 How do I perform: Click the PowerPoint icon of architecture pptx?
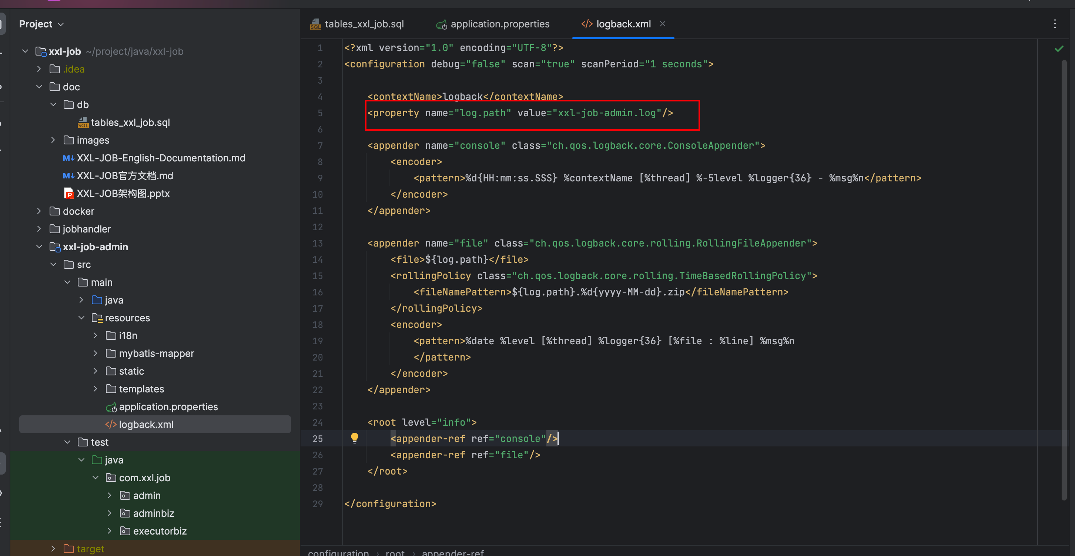click(x=68, y=193)
